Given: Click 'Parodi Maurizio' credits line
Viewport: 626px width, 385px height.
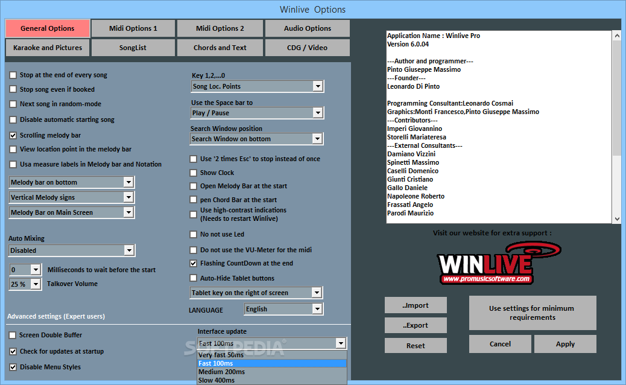Looking at the screenshot, I should (x=411, y=213).
